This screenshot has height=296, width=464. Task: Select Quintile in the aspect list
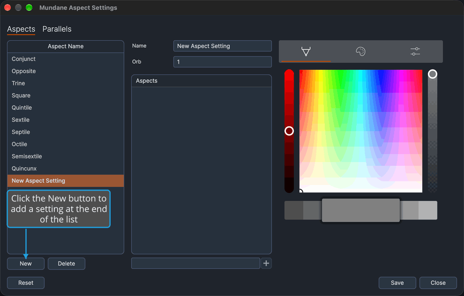[x=66, y=108]
